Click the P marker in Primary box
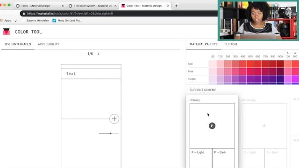The image size is (299, 168). pyautogui.click(x=212, y=126)
